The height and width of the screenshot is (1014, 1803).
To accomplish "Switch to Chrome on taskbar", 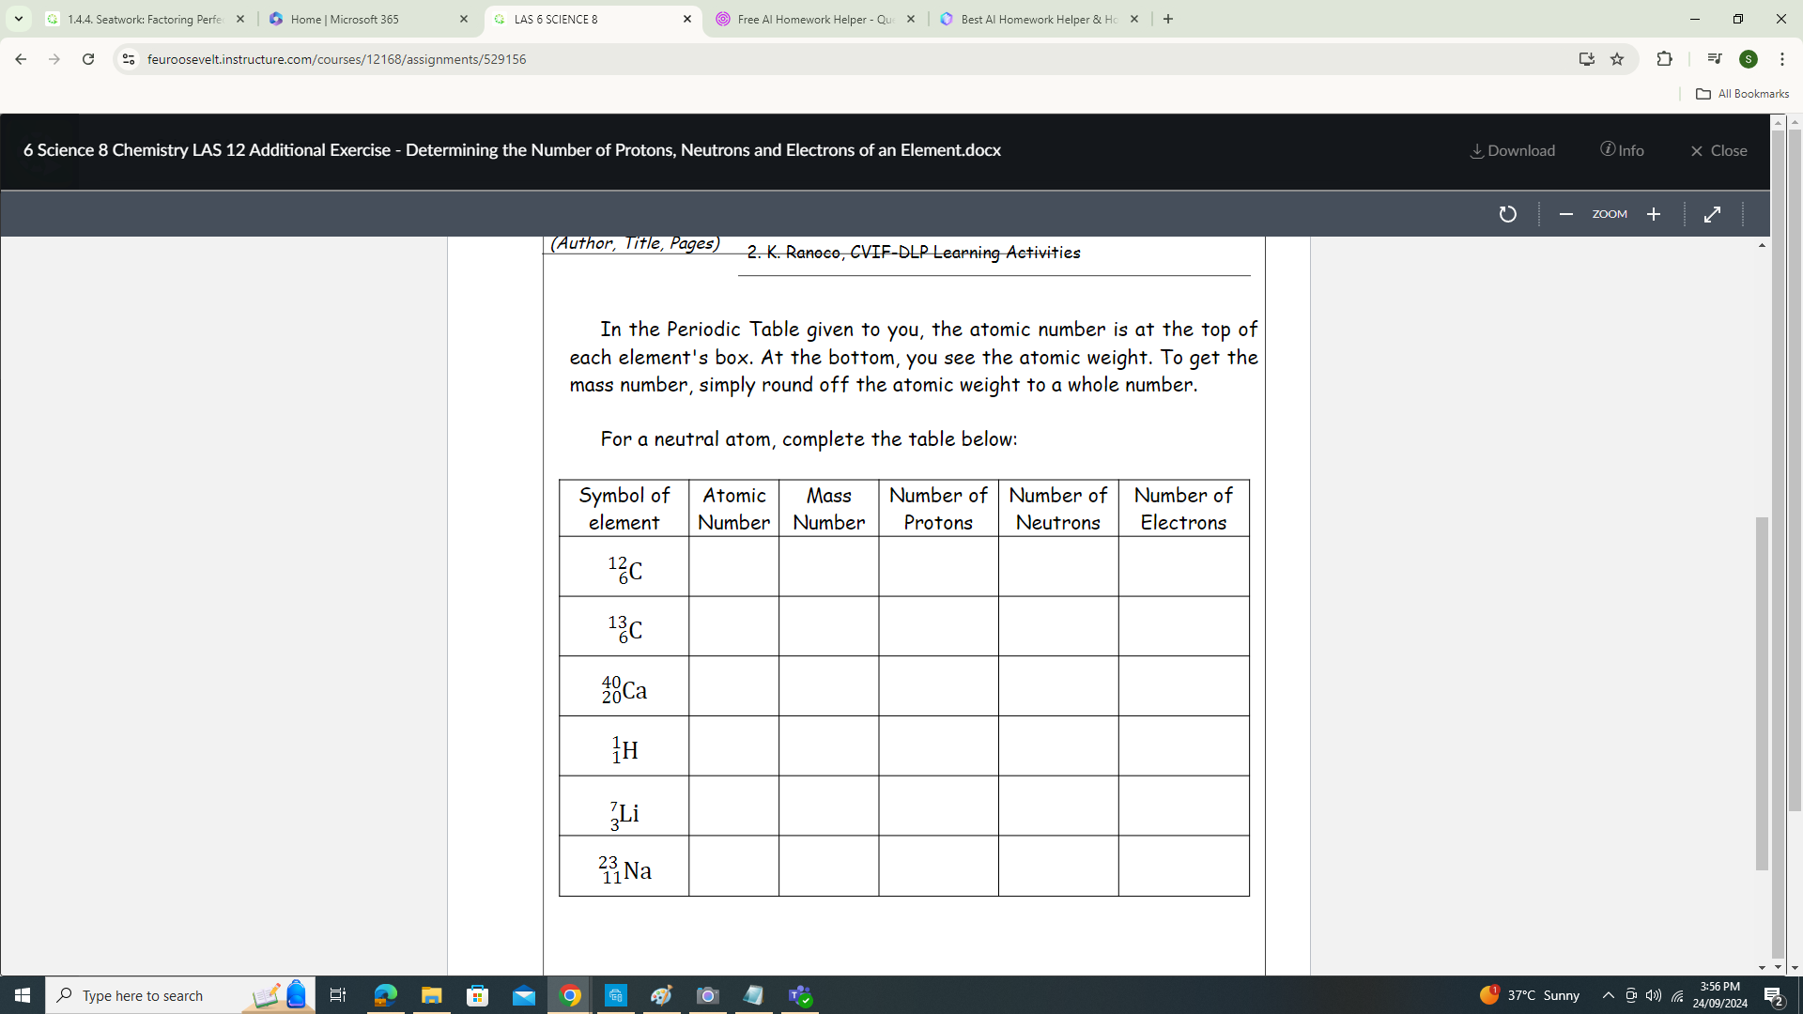I will (x=570, y=995).
